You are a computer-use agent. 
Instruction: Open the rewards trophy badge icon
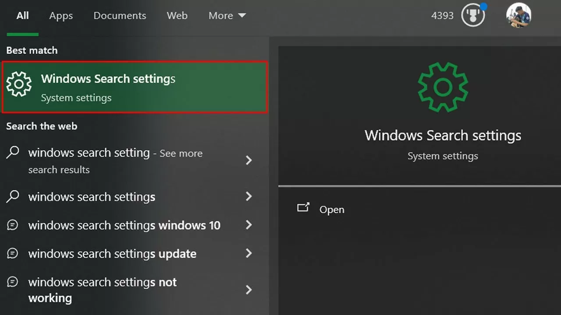[x=473, y=15]
